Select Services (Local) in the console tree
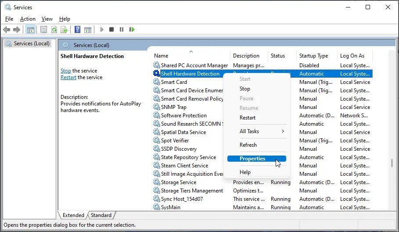Image resolution: width=399 pixels, height=232 pixels. pos(28,43)
